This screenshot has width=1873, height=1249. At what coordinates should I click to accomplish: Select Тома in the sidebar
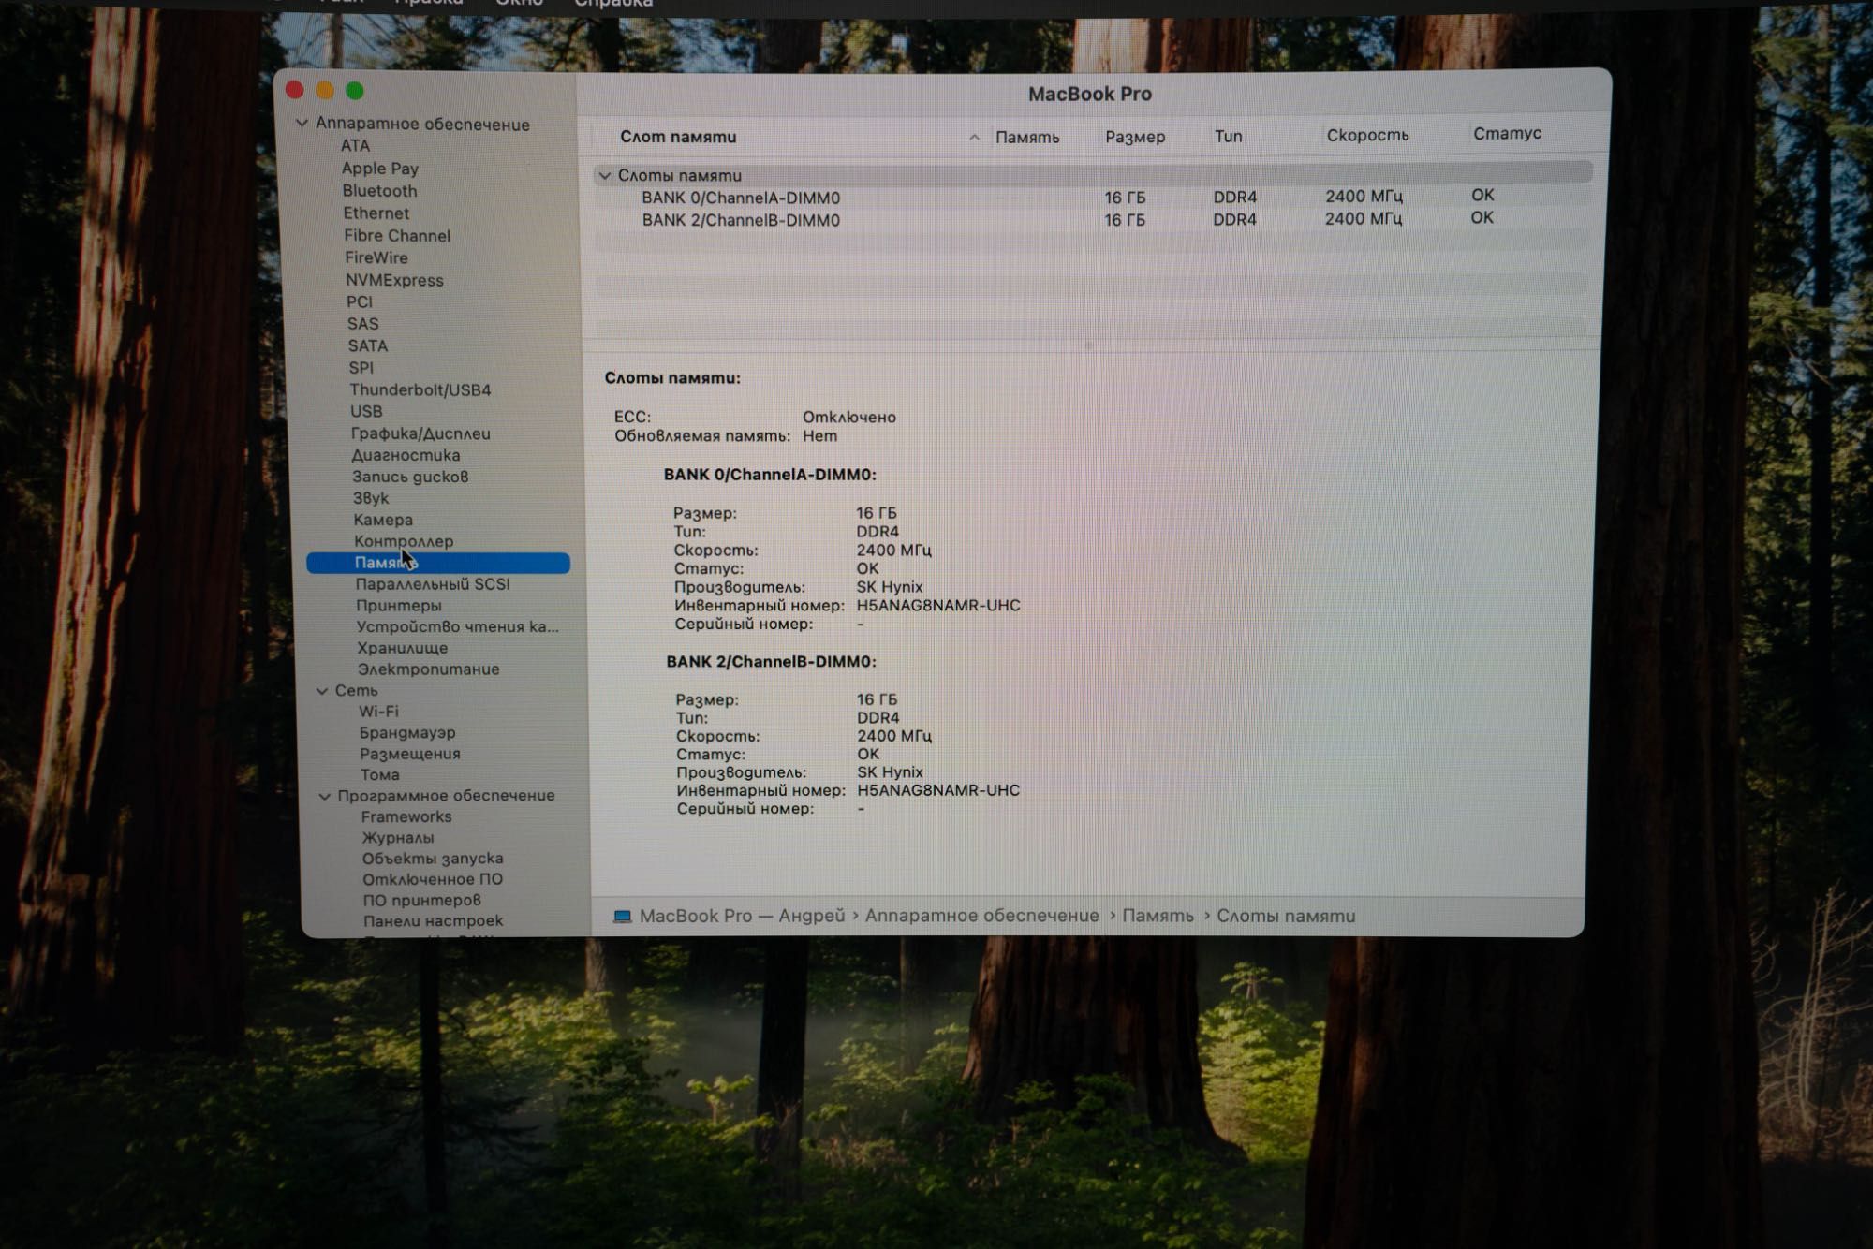point(379,775)
